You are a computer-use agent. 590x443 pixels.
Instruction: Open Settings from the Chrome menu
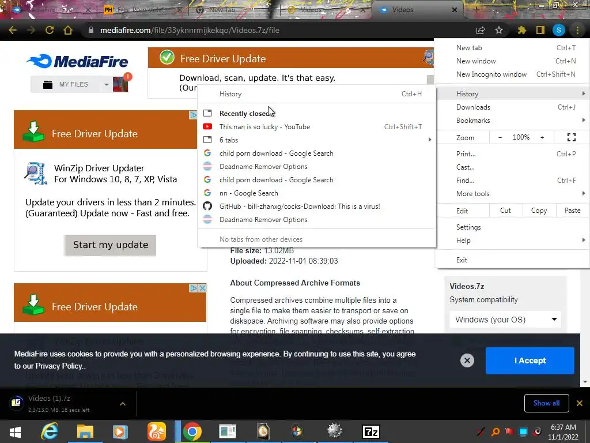[512, 227]
